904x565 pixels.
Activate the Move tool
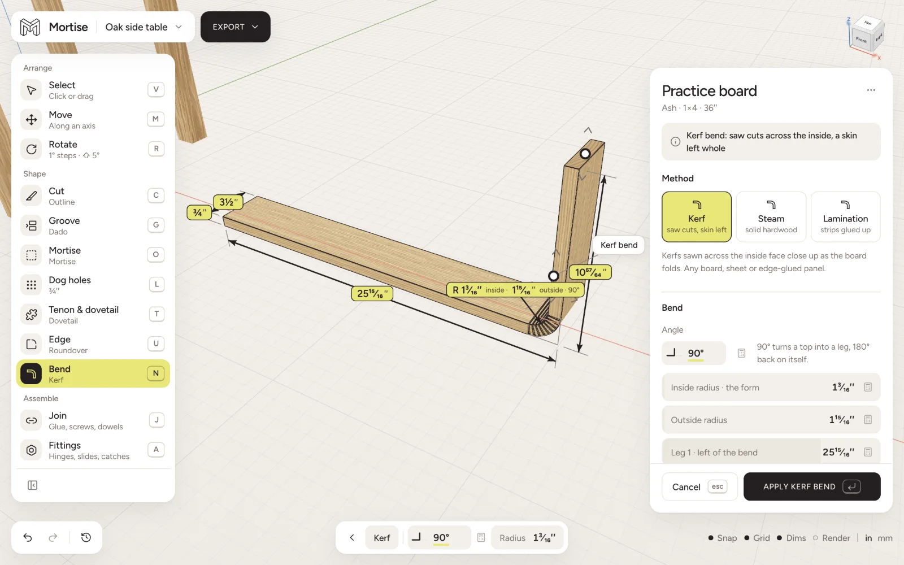pyautogui.click(x=93, y=120)
